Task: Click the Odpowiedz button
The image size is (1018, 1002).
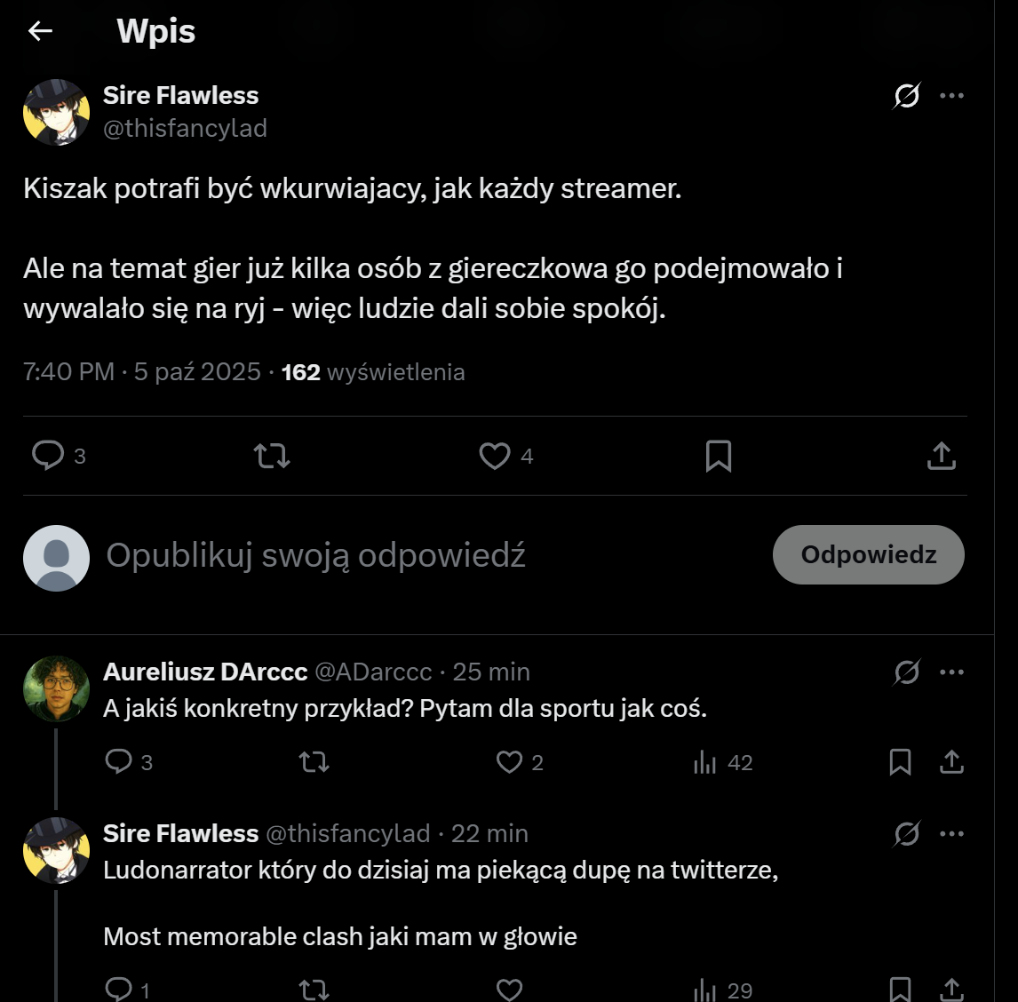Action: tap(868, 554)
